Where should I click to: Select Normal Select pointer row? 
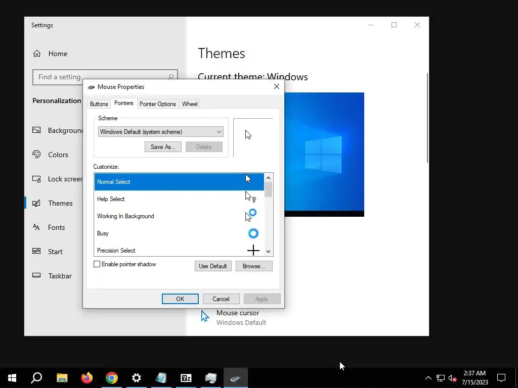point(179,182)
